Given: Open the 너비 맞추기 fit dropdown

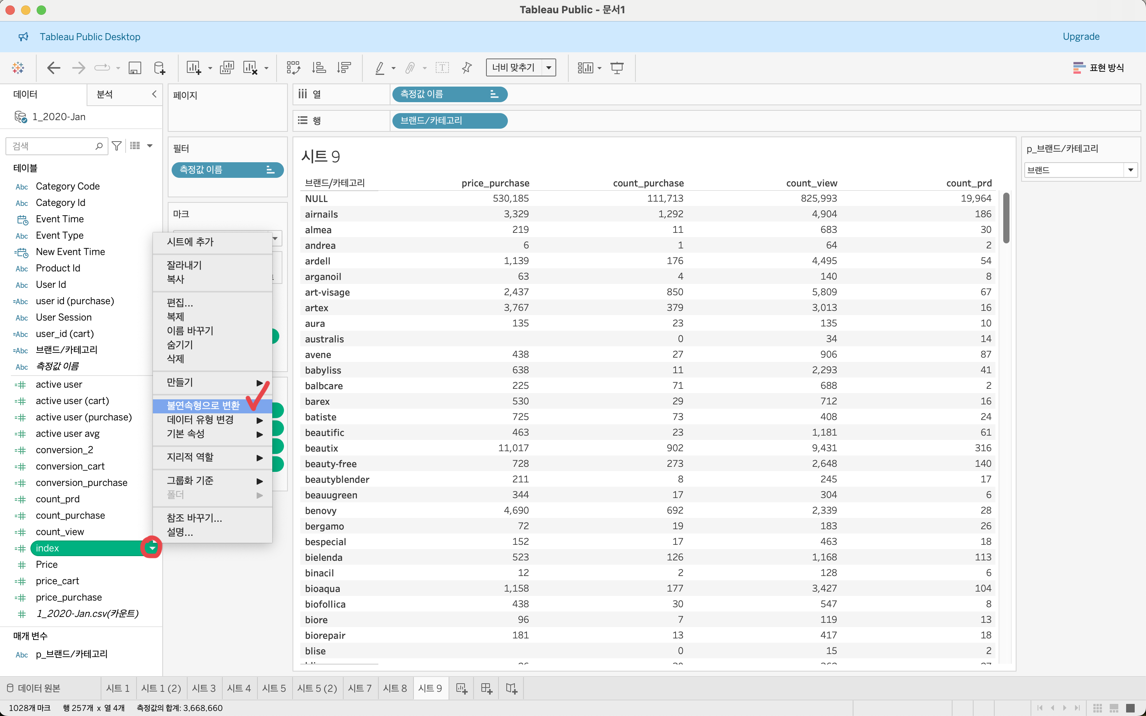Looking at the screenshot, I should tap(548, 68).
